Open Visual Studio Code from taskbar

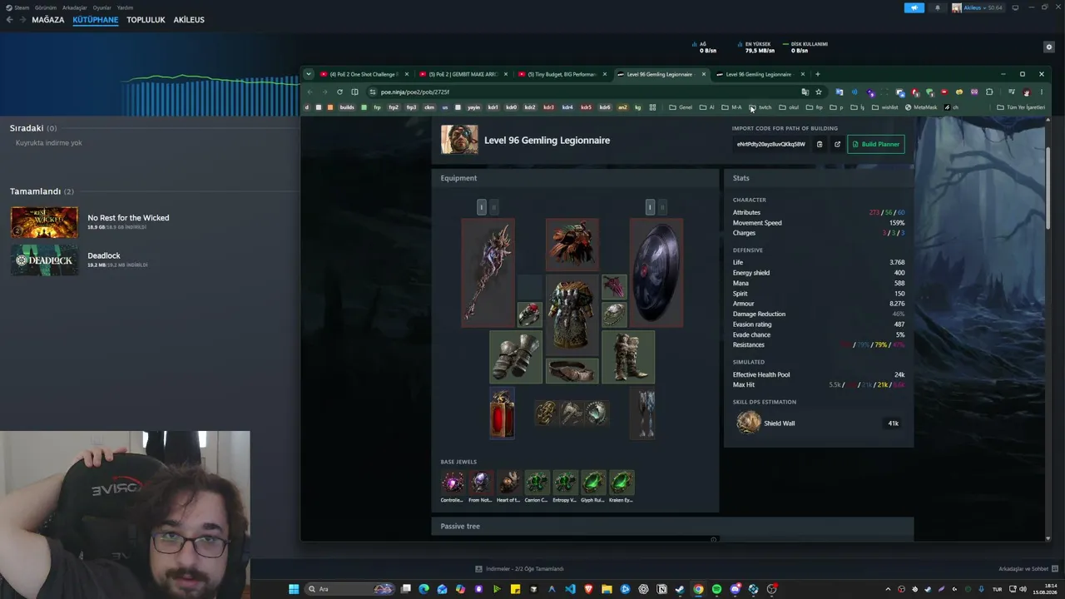(x=570, y=589)
